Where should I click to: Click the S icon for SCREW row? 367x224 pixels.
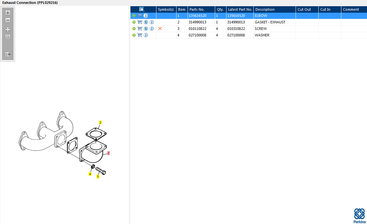point(146,29)
